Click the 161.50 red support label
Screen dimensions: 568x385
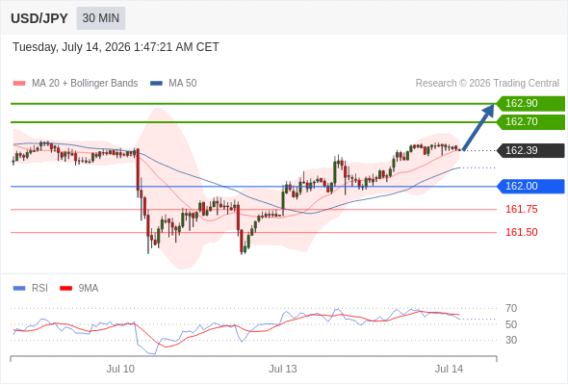(521, 232)
